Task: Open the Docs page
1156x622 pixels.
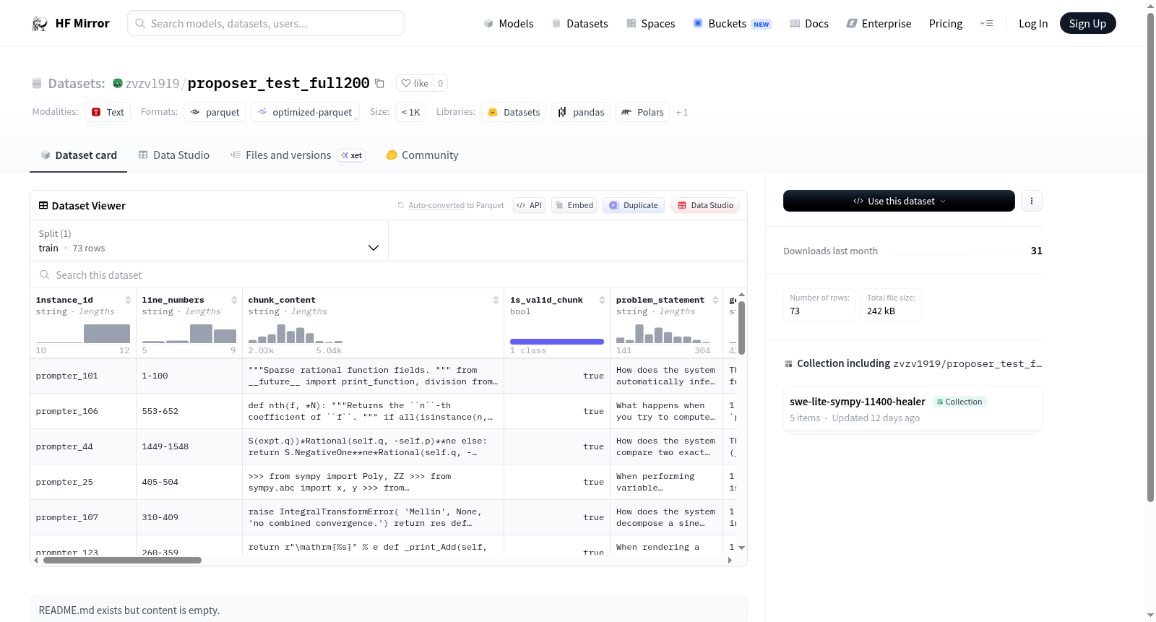Action: [x=808, y=23]
